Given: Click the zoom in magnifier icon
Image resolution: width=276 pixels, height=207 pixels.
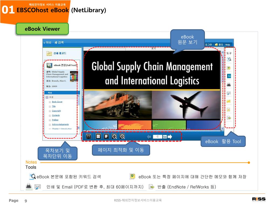Looking at the screenshot, I should pyautogui.click(x=122, y=136).
